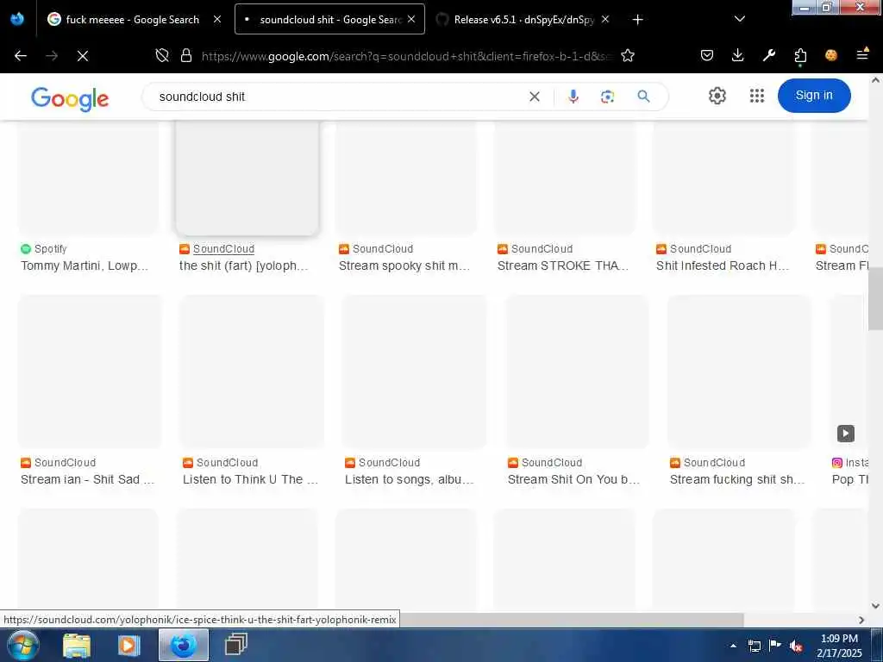Open 'Shit Infested Roach H...' result
Screen dimensions: 883x662
(723, 265)
